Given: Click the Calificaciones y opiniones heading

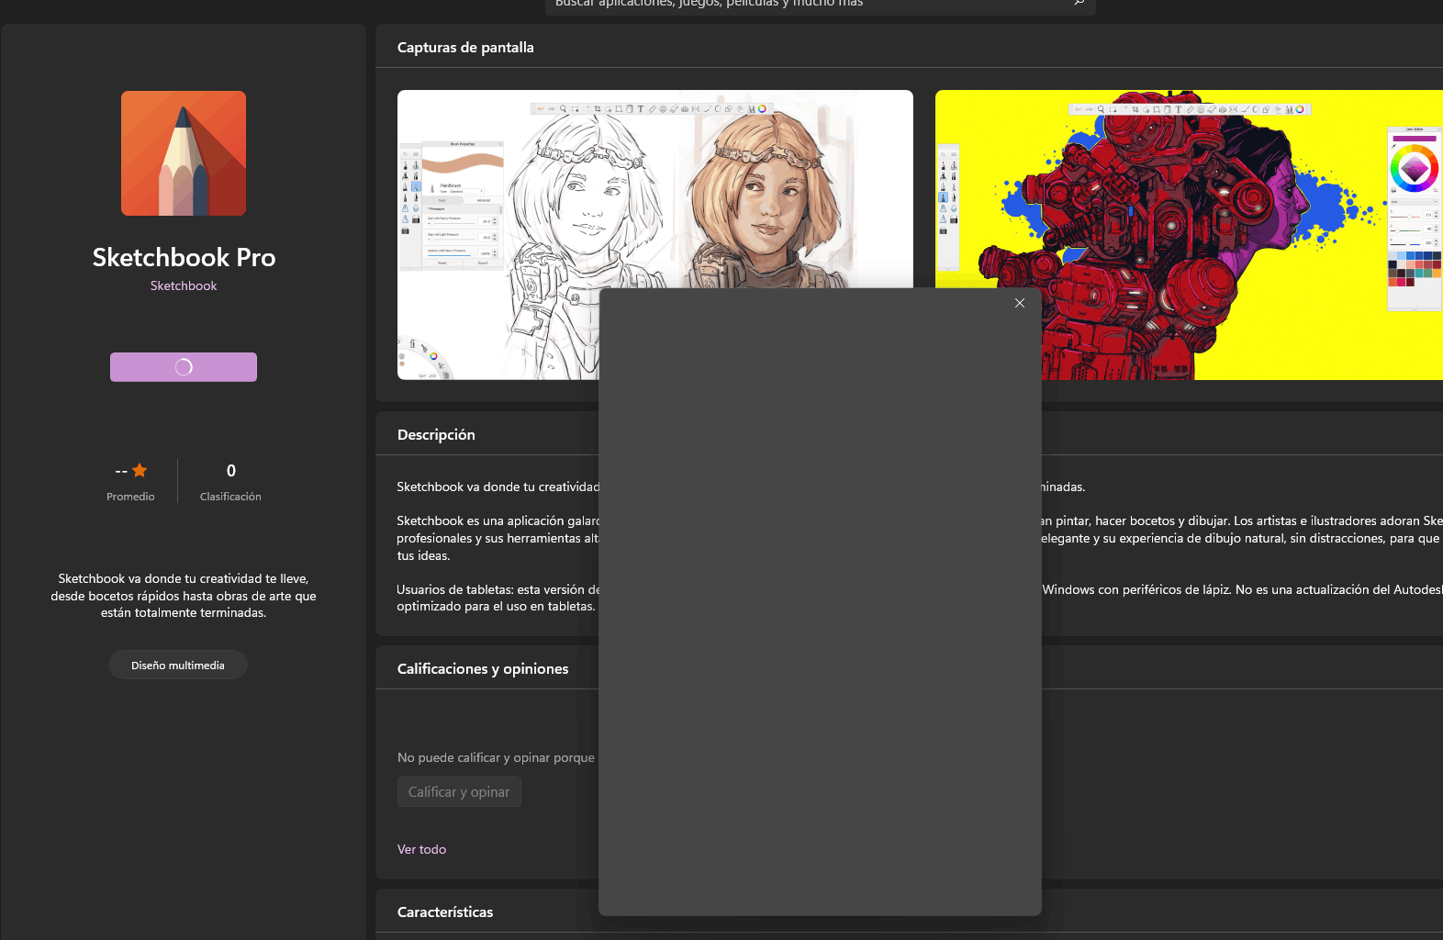Looking at the screenshot, I should (x=483, y=669).
